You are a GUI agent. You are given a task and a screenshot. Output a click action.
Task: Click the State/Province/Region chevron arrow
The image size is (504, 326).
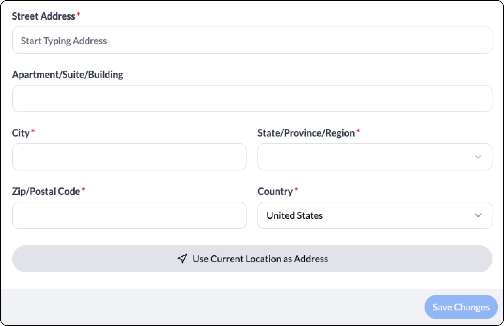[x=478, y=157]
